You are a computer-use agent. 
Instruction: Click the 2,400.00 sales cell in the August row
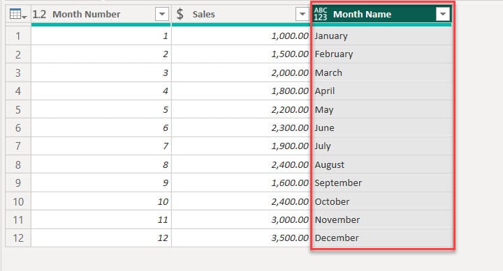coord(241,165)
